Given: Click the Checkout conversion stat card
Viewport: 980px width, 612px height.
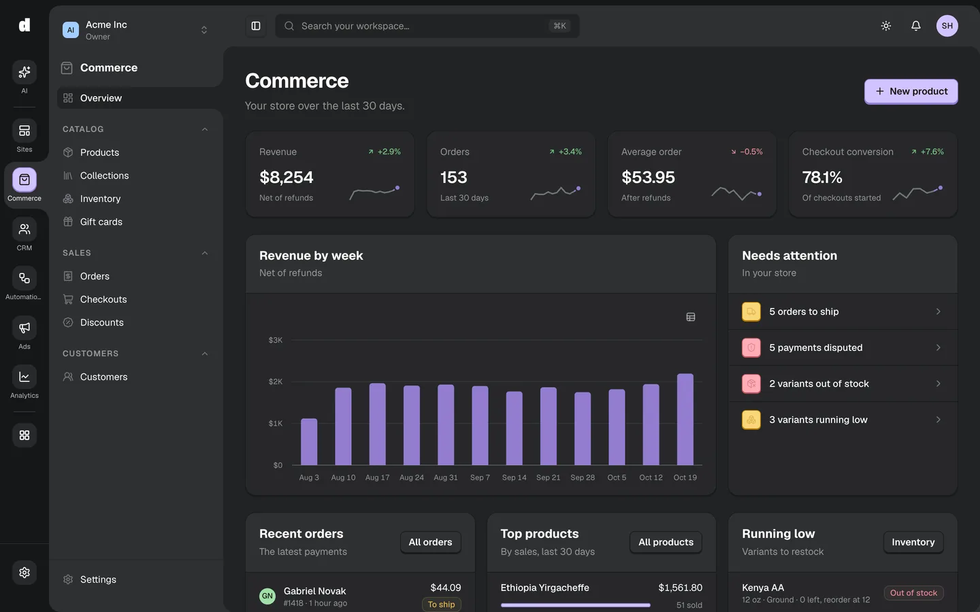Looking at the screenshot, I should (x=873, y=175).
